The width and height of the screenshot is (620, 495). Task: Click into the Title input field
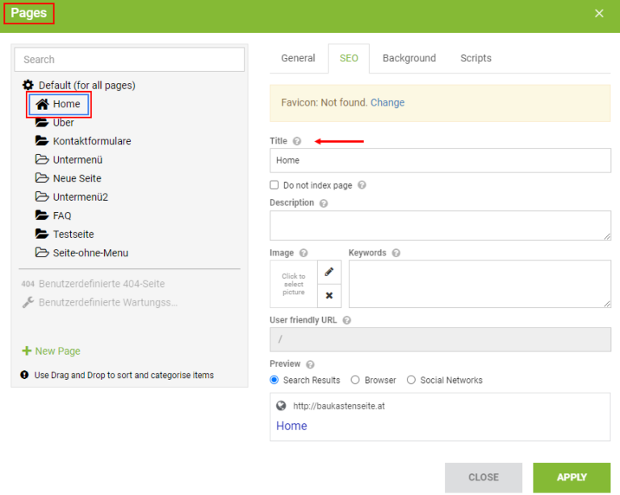pos(440,160)
